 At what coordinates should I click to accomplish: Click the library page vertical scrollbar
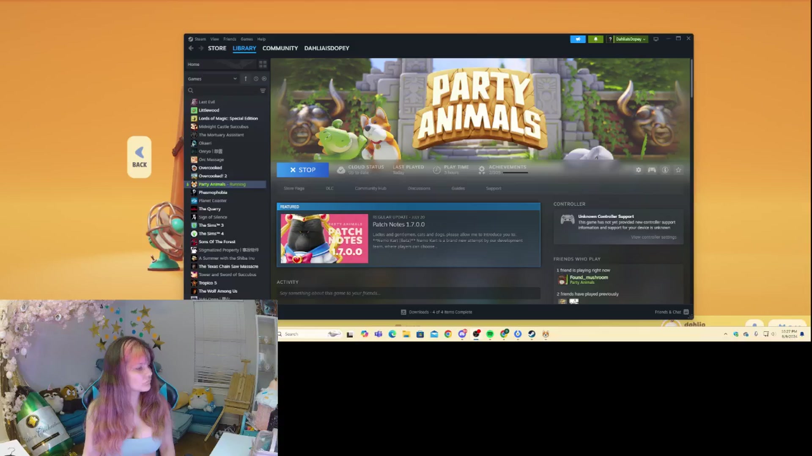tap(691, 78)
